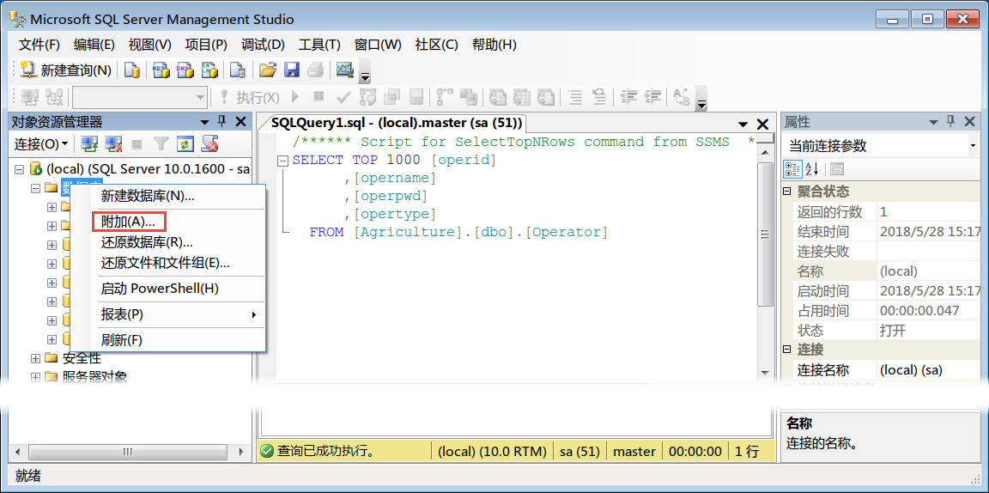Open the 文件(F) menu

[x=39, y=45]
